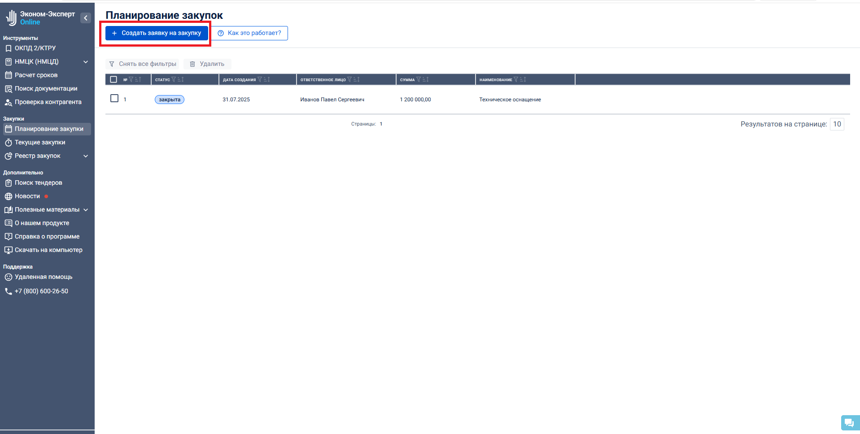860x434 pixels.
Task: Expand the Реестр закупок chevron
Action: (86, 156)
